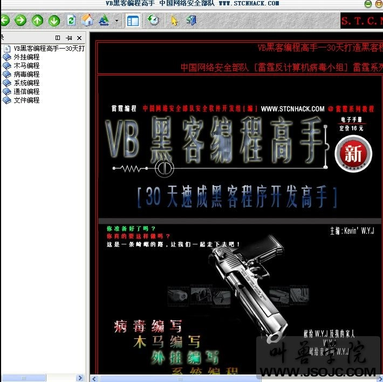This screenshot has width=383, height=382.
Task: Expand the 系统编程 chapter
Action: (x=26, y=83)
